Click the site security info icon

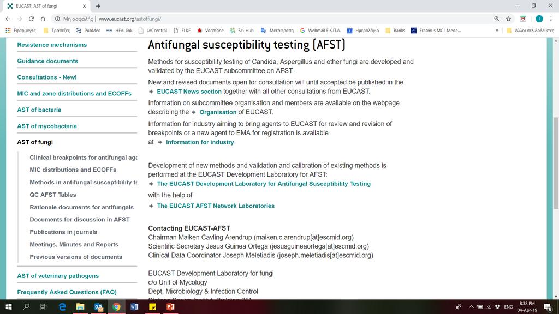click(57, 19)
